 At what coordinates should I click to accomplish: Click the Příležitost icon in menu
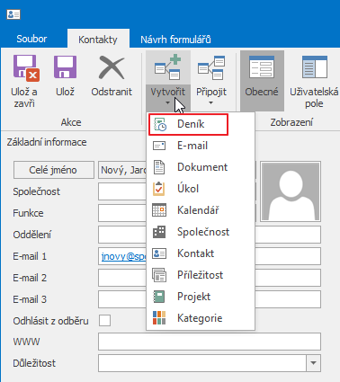pyautogui.click(x=159, y=275)
